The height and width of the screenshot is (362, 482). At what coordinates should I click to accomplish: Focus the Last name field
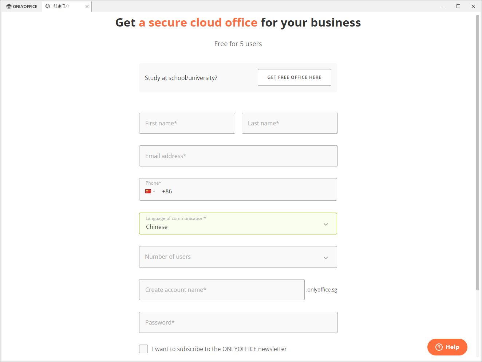pyautogui.click(x=290, y=123)
